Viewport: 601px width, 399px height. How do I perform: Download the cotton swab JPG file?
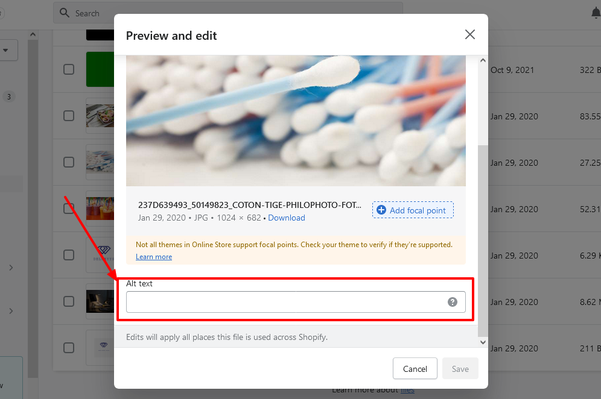287,218
